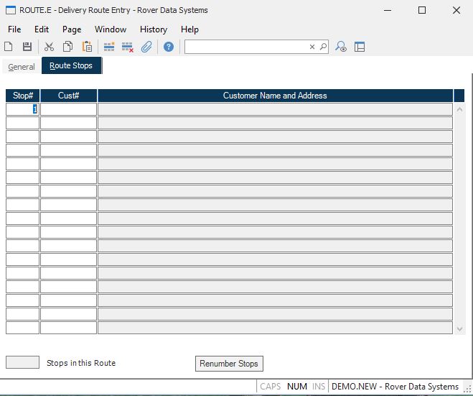Click the record preview eye icon
Screen dimensions: 473x396
342,47
